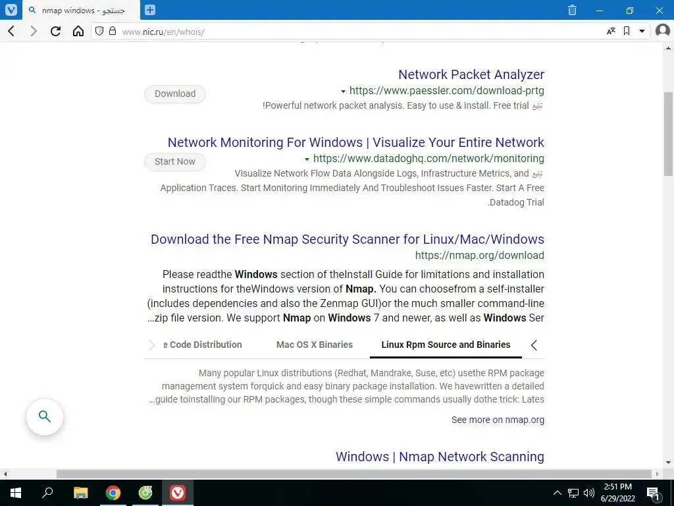
Task: Click the Download button for PRTG ad
Action: coord(175,94)
